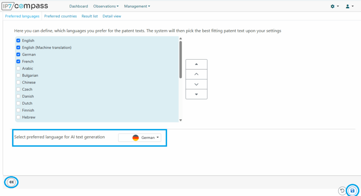Move selected language down one position
Image resolution: width=361 pixels, height=196 pixels.
tap(196, 84)
